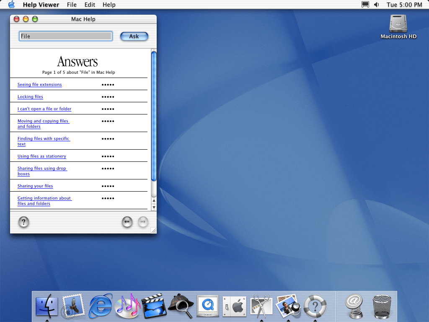Open 'Moving and copying files and folders'
Image resolution: width=429 pixels, height=322 pixels.
click(x=43, y=124)
